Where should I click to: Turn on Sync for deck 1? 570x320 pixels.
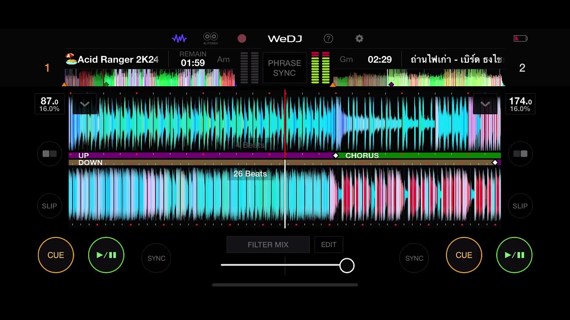click(x=156, y=258)
